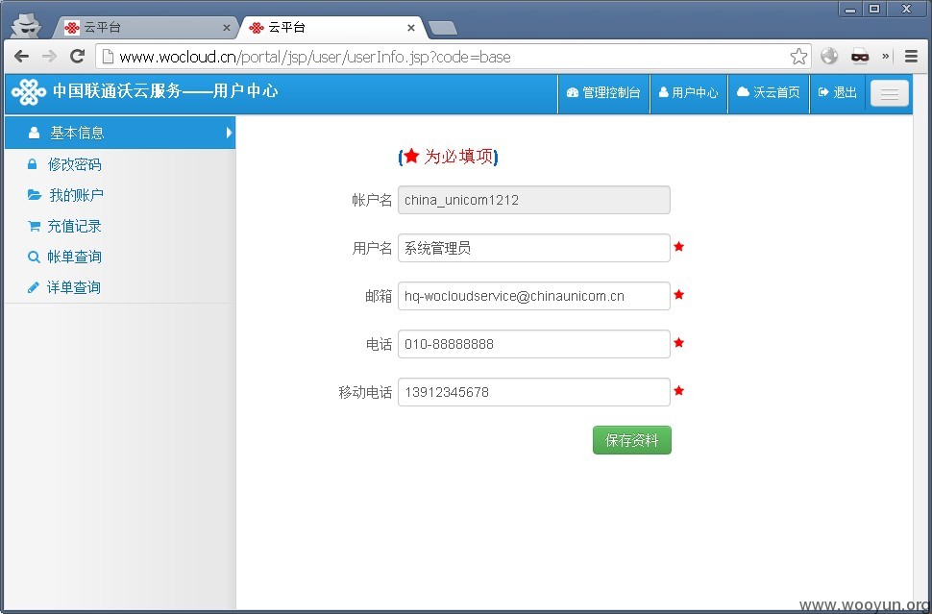Click 中国联通沃云服务——用户中心 title

[x=165, y=91]
